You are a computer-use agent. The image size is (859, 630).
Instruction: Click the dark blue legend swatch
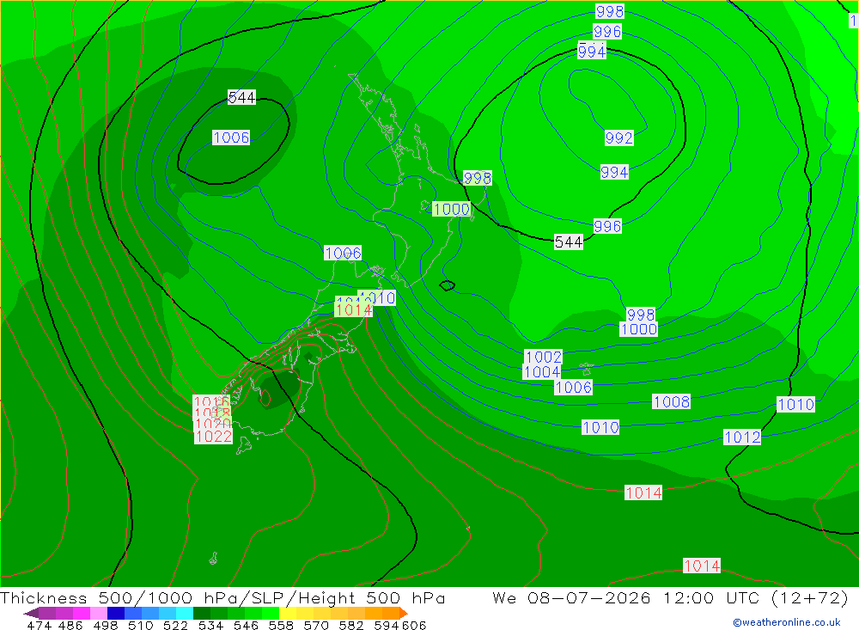116,613
